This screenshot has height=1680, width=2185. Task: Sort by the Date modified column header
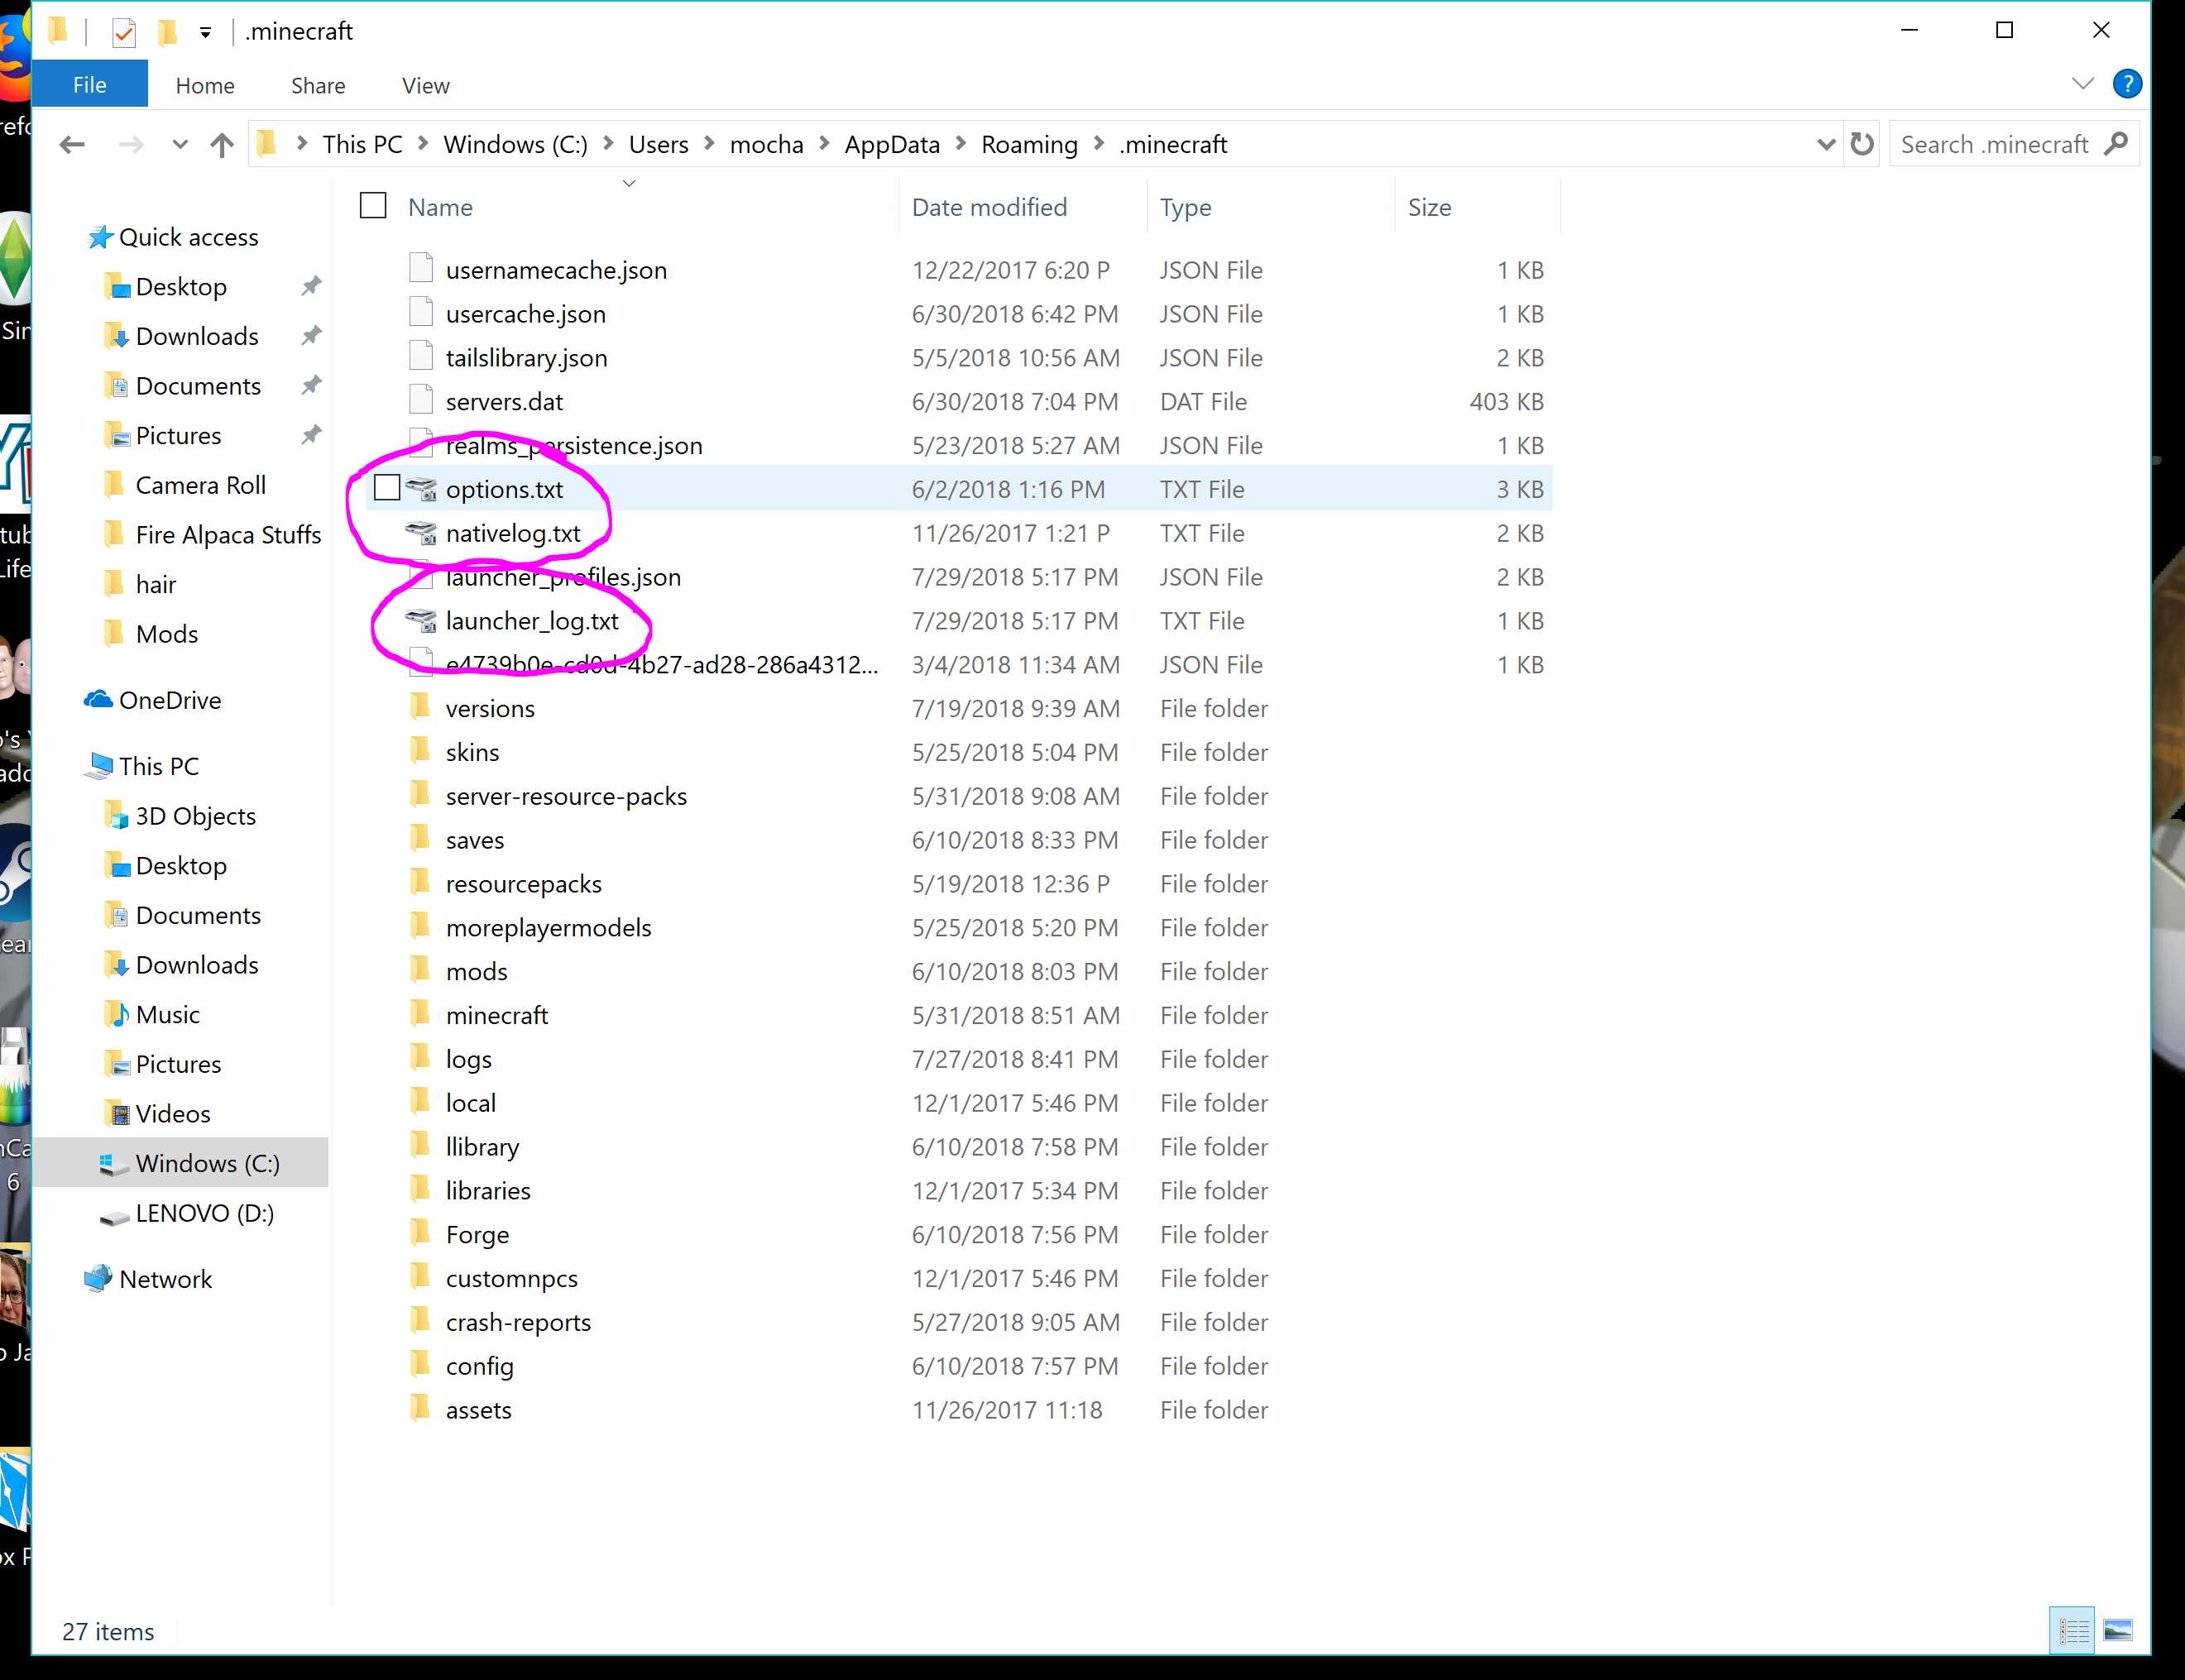point(989,207)
